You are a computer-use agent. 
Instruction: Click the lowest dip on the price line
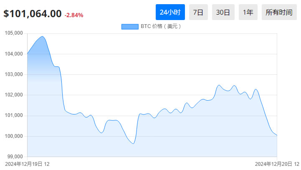(x=133, y=144)
